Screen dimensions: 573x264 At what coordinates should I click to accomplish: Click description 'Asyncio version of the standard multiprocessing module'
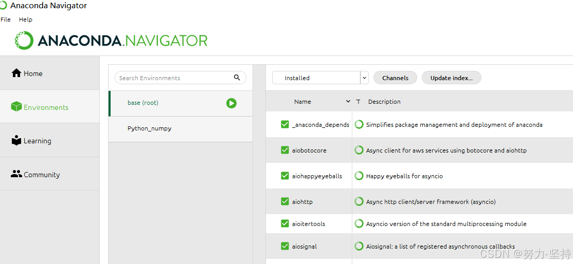(446, 224)
